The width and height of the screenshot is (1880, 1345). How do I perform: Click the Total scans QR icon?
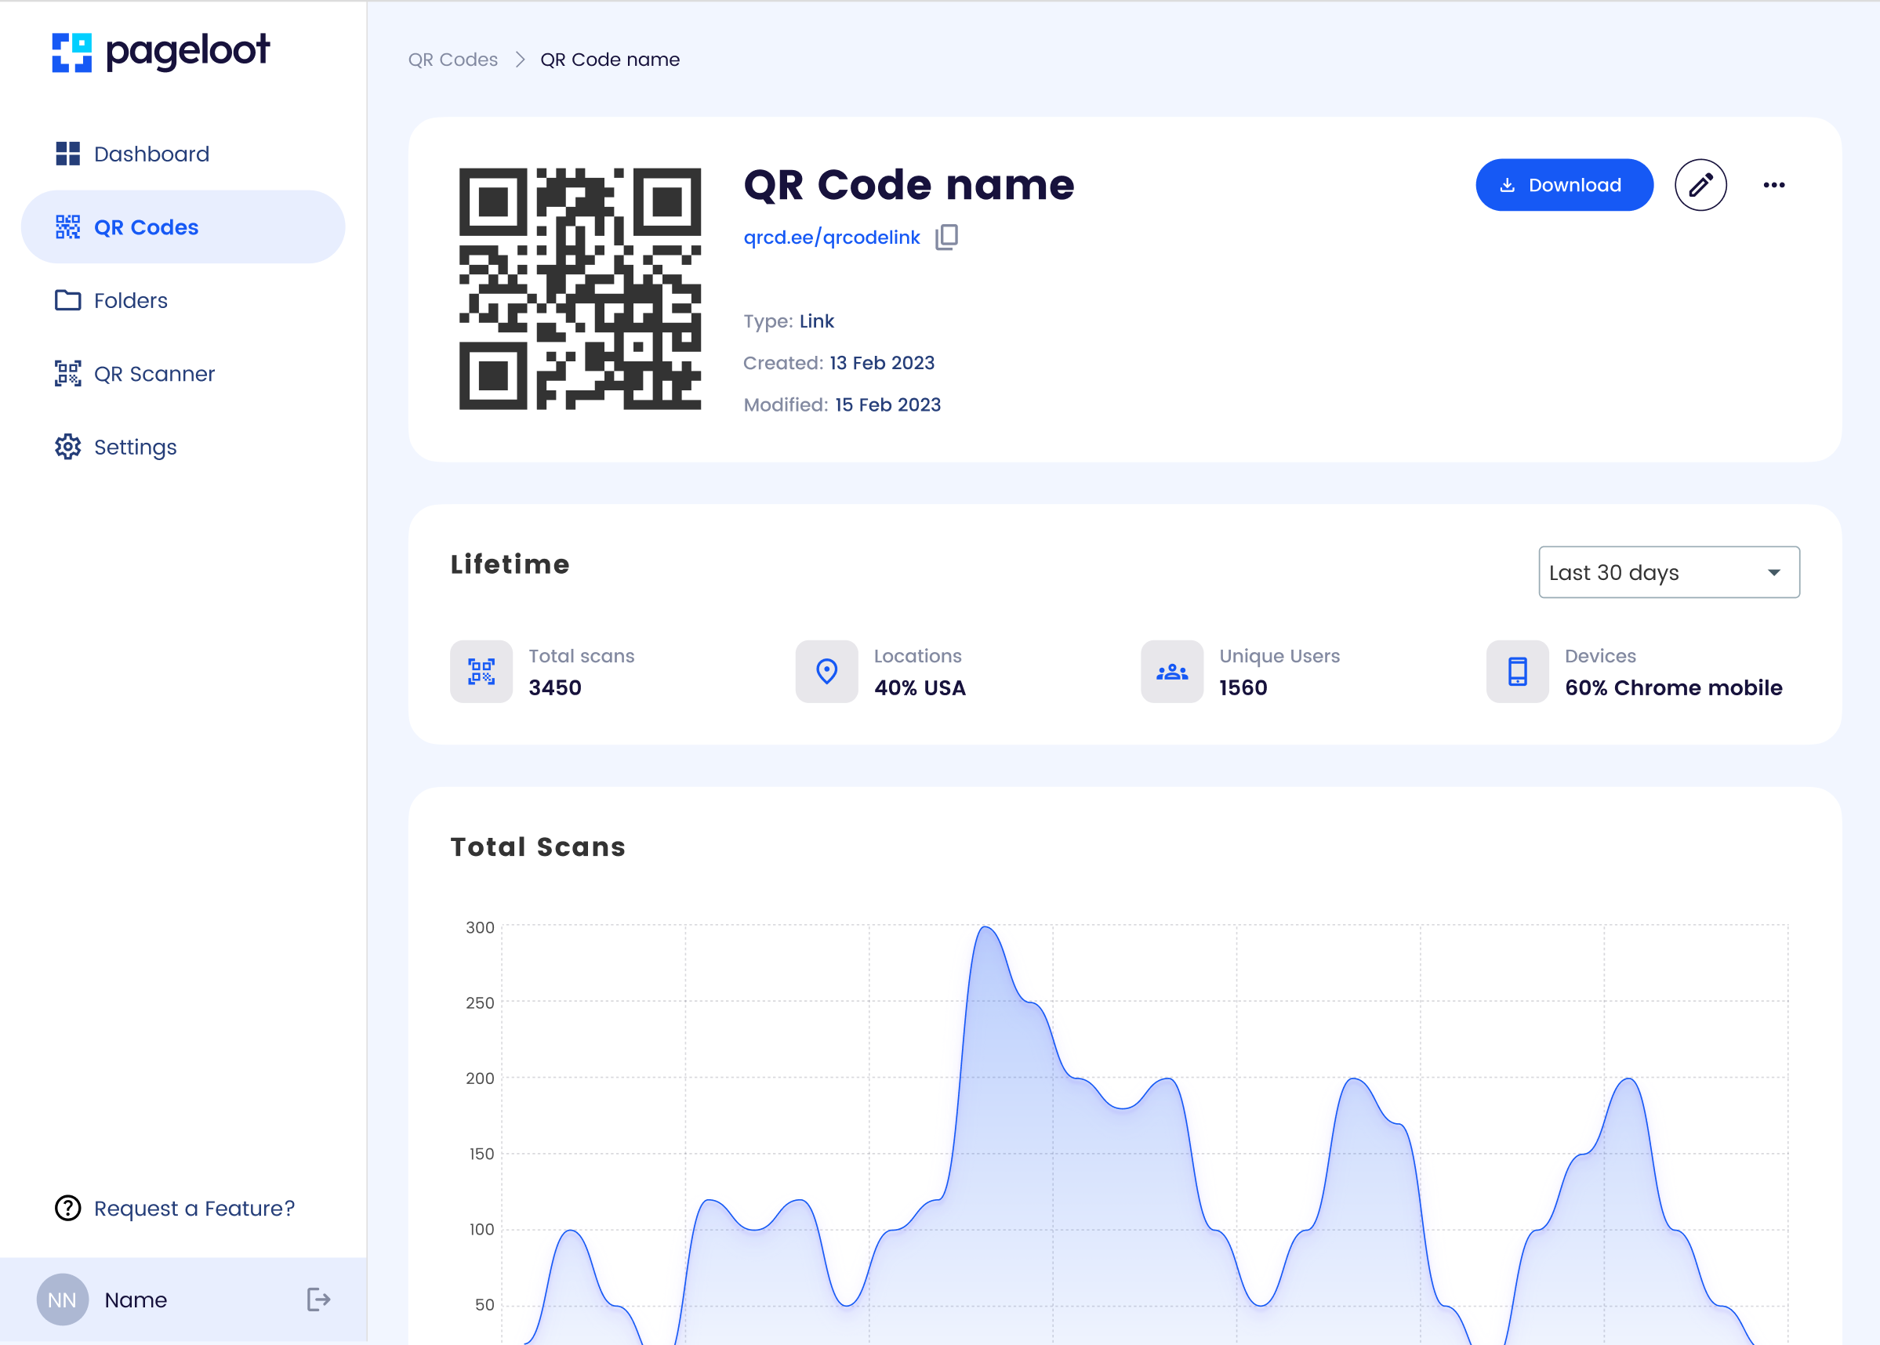(481, 672)
